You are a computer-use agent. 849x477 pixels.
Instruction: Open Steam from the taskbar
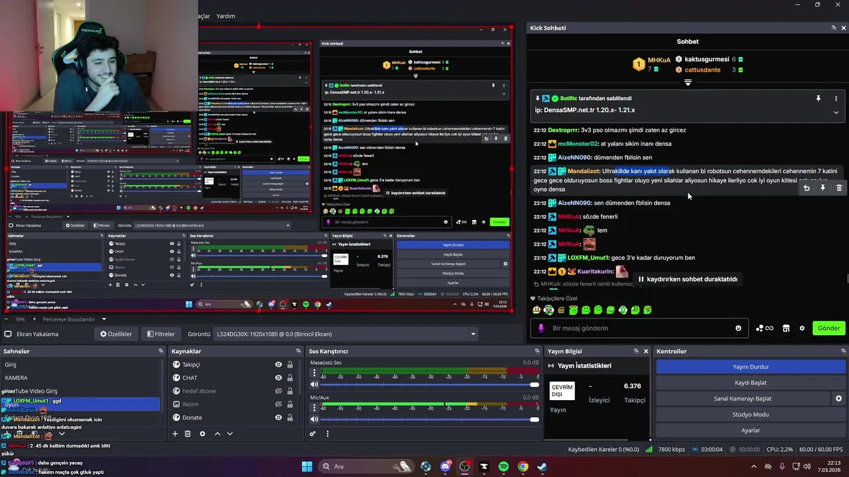pos(542,466)
